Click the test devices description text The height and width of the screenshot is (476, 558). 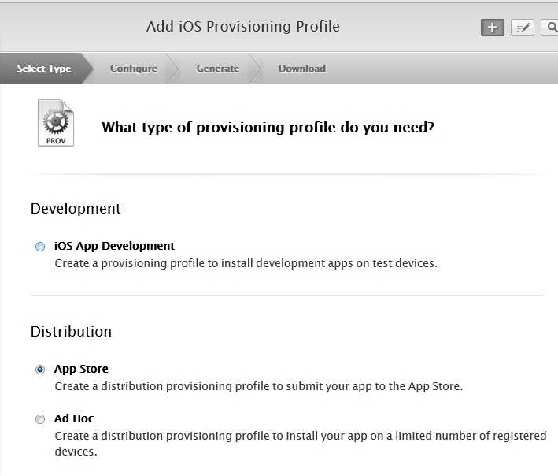tap(246, 263)
